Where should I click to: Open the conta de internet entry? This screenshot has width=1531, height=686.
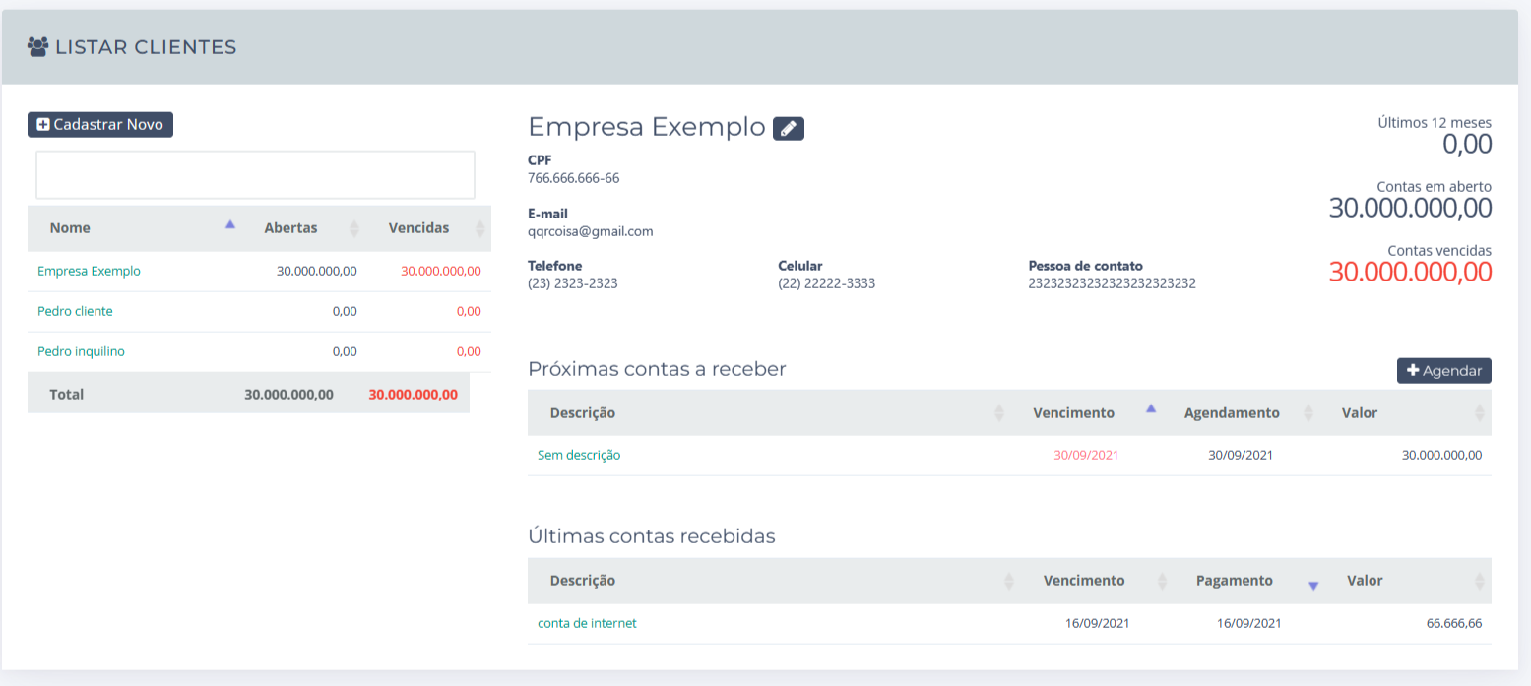pos(587,623)
